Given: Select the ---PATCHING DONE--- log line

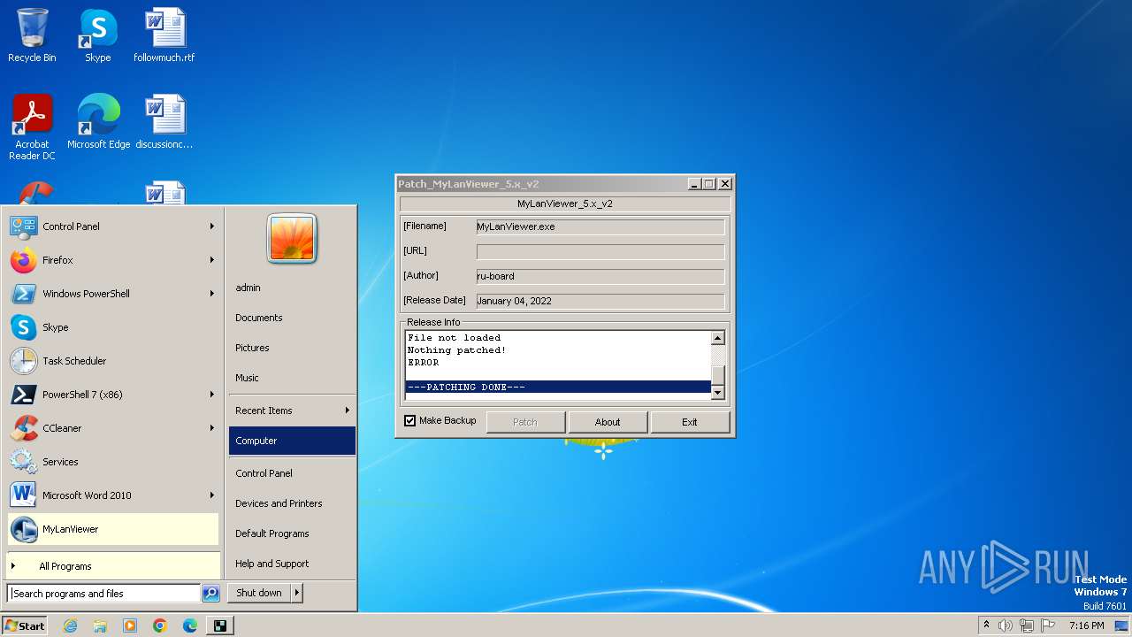Looking at the screenshot, I should 558,387.
